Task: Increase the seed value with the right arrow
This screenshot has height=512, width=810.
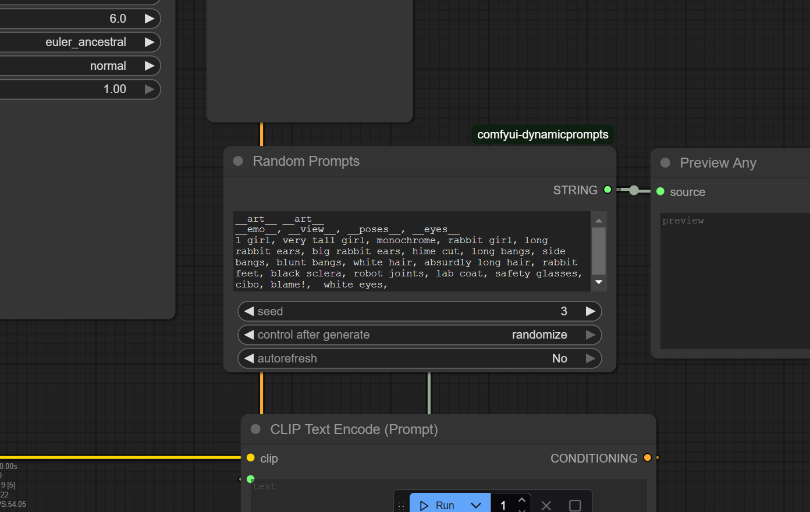Action: [x=591, y=311]
